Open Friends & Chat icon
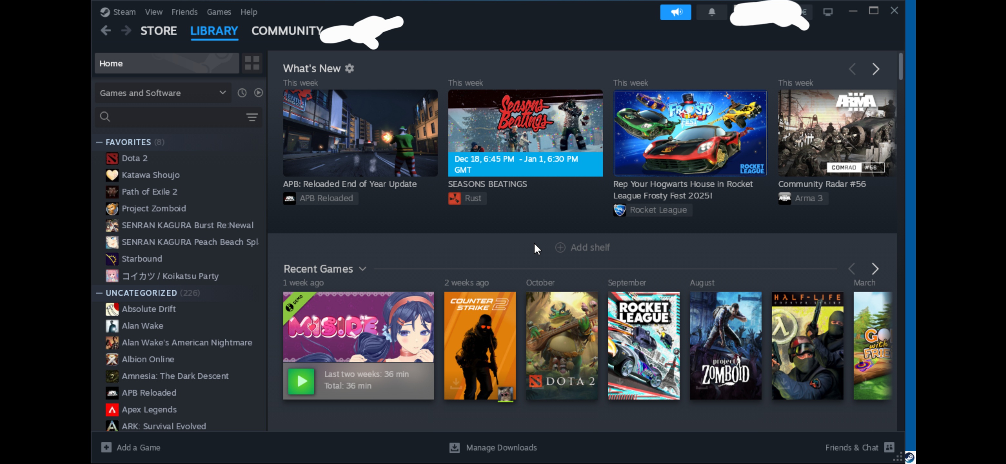This screenshot has width=1006, height=464. pyautogui.click(x=889, y=447)
